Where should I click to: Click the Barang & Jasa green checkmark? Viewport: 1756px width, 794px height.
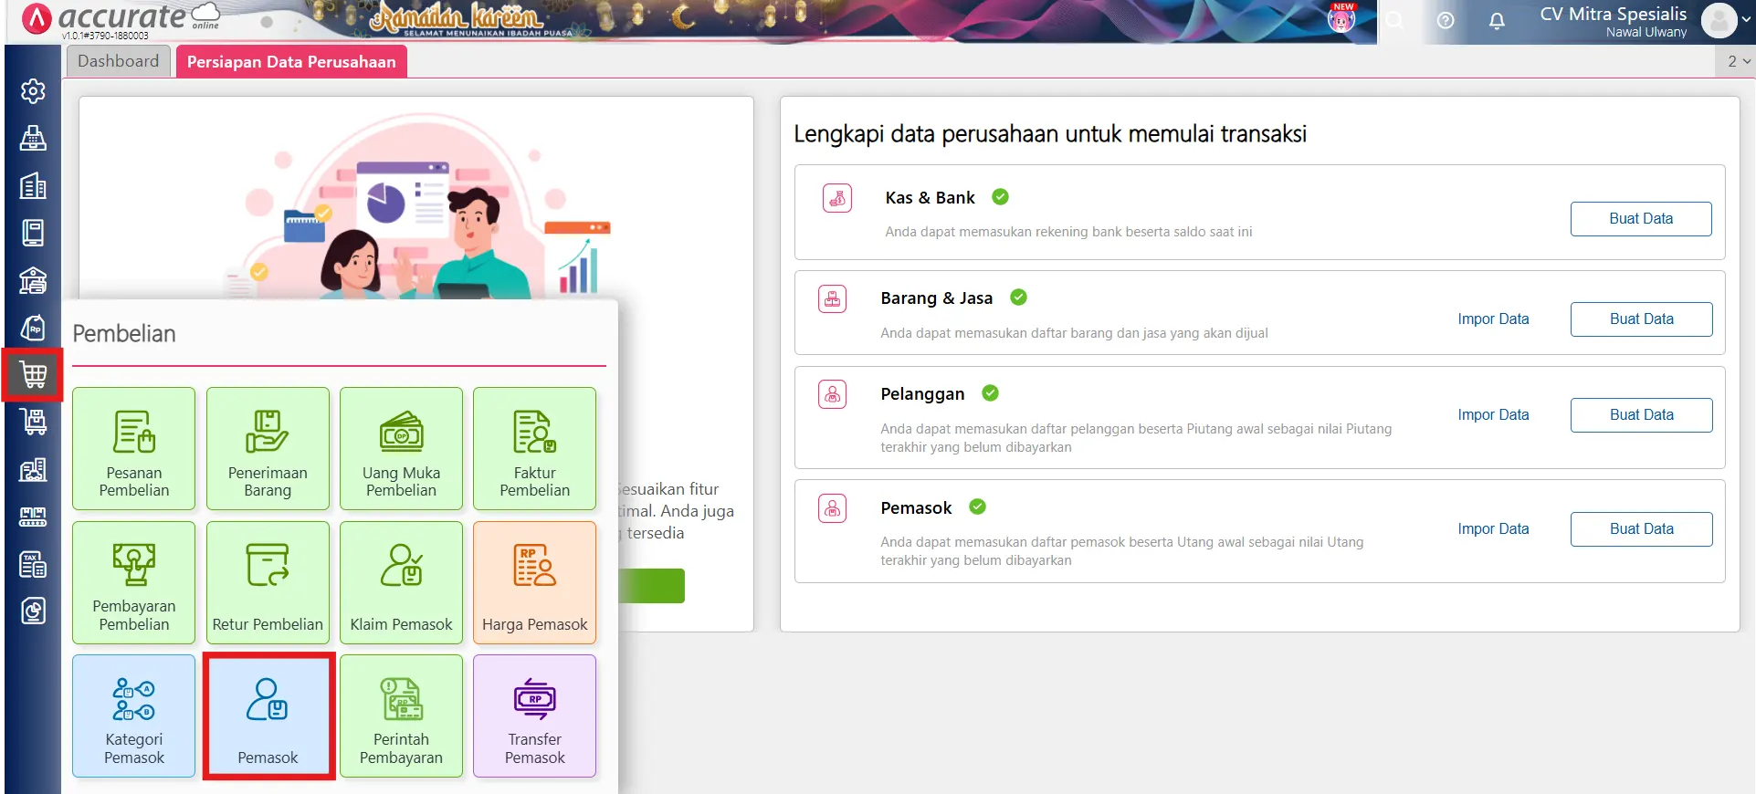1018,297
